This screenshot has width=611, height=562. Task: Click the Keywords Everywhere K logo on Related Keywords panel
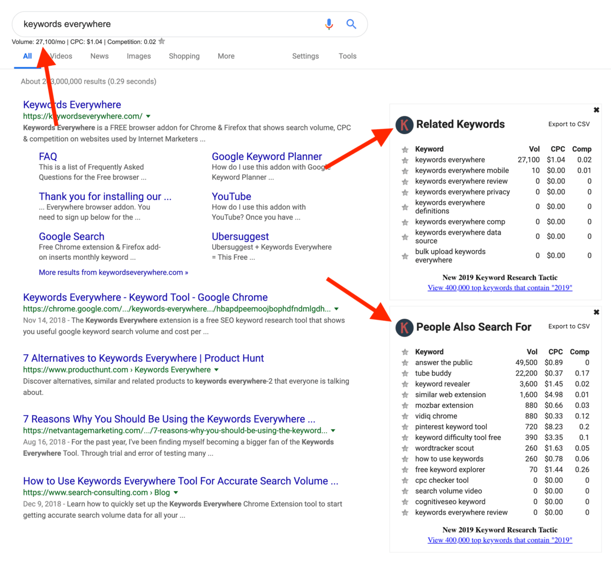[405, 125]
